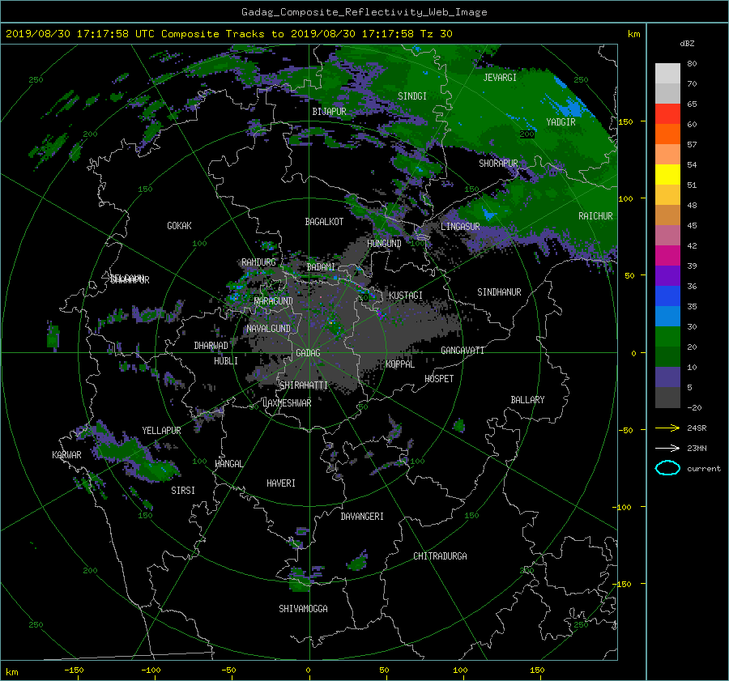This screenshot has width=729, height=681.
Task: Click the DAVANGERI city label
Action: (362, 517)
